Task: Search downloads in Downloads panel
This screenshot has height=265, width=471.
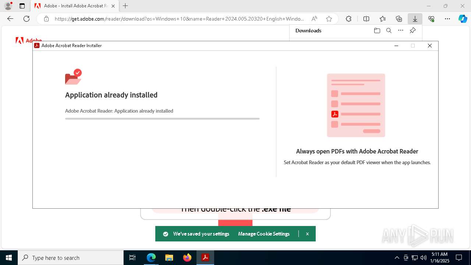Action: (389, 31)
